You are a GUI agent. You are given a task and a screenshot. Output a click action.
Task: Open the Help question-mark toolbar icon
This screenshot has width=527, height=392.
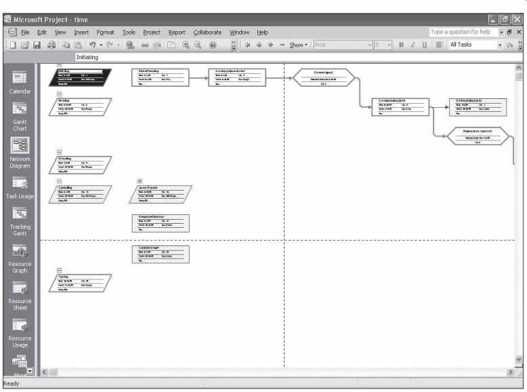[213, 45]
